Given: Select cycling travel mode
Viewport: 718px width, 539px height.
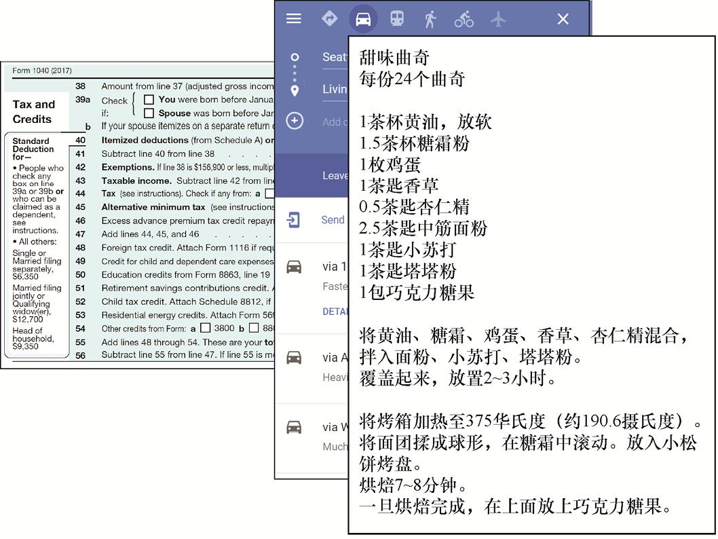Looking at the screenshot, I should click(464, 19).
